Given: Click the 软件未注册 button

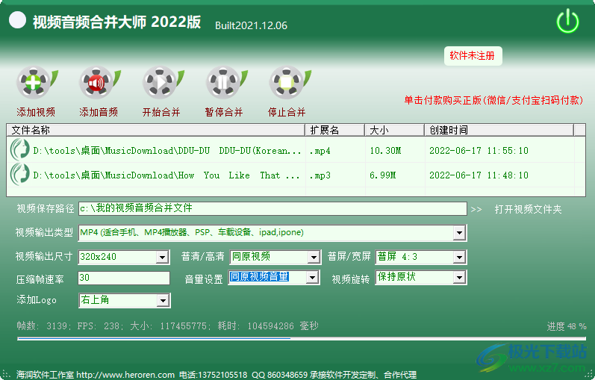Looking at the screenshot, I should pos(473,56).
